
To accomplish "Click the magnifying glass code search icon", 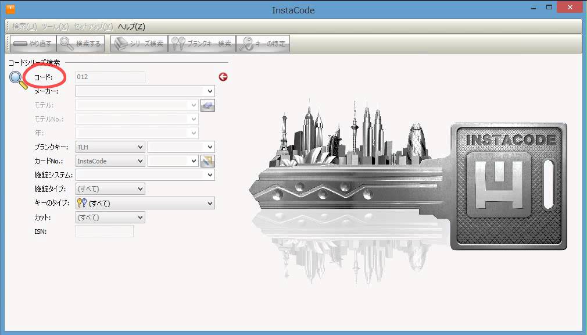I will [19, 80].
